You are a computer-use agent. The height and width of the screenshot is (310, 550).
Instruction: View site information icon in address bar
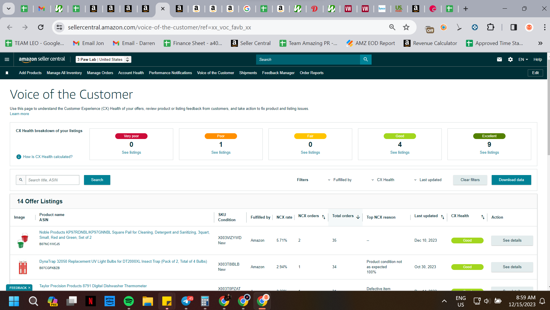pyautogui.click(x=59, y=27)
